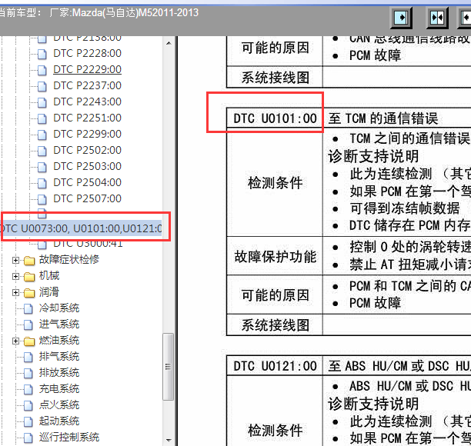Image resolution: width=471 pixels, height=446 pixels.
Task: Click page icon beside DTC P2504:00
Action: (42, 184)
